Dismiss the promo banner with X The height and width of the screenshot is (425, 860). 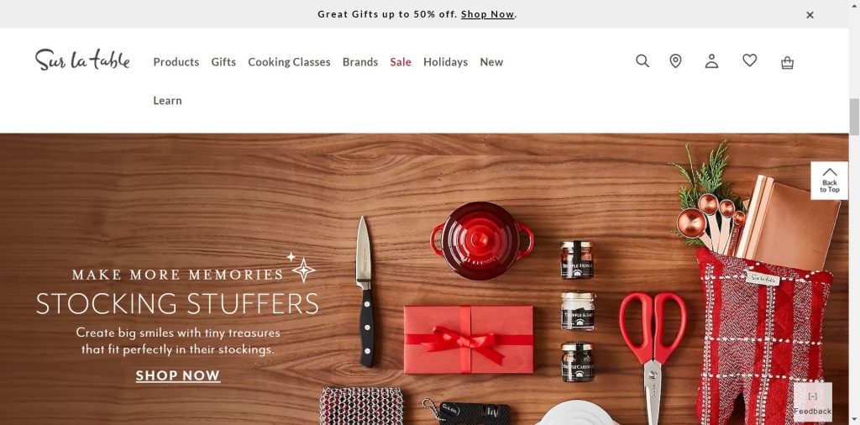point(810,15)
